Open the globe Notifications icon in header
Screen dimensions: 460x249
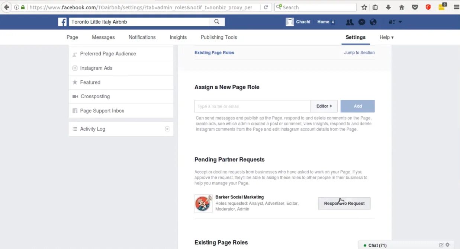373,22
